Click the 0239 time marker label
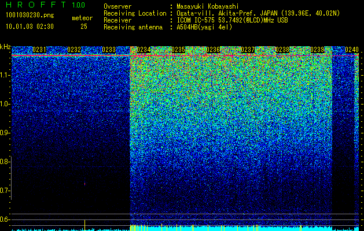 point(317,50)
